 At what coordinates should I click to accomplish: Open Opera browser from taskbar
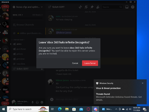pyautogui.click(x=88, y=109)
